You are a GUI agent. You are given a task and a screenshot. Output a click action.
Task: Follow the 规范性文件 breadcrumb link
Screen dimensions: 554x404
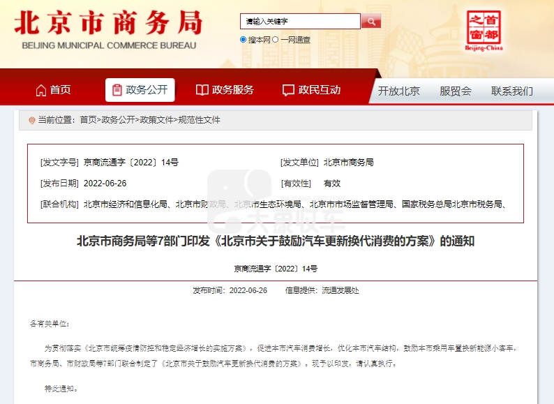(x=199, y=120)
